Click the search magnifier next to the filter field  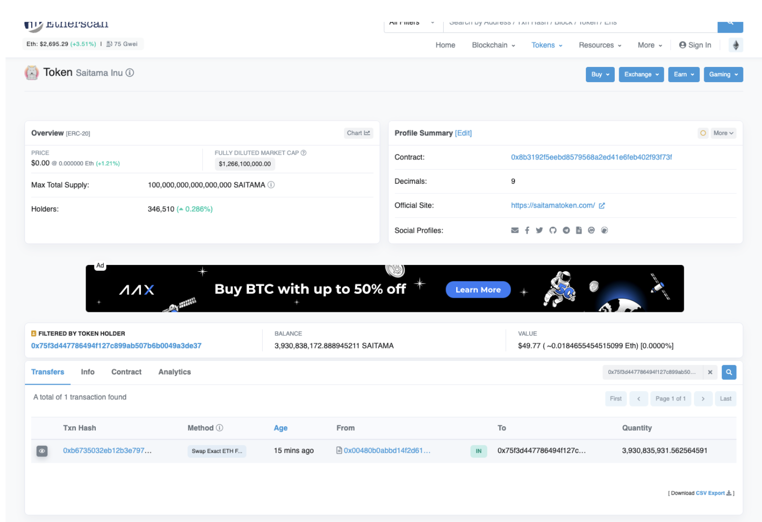[x=729, y=372]
